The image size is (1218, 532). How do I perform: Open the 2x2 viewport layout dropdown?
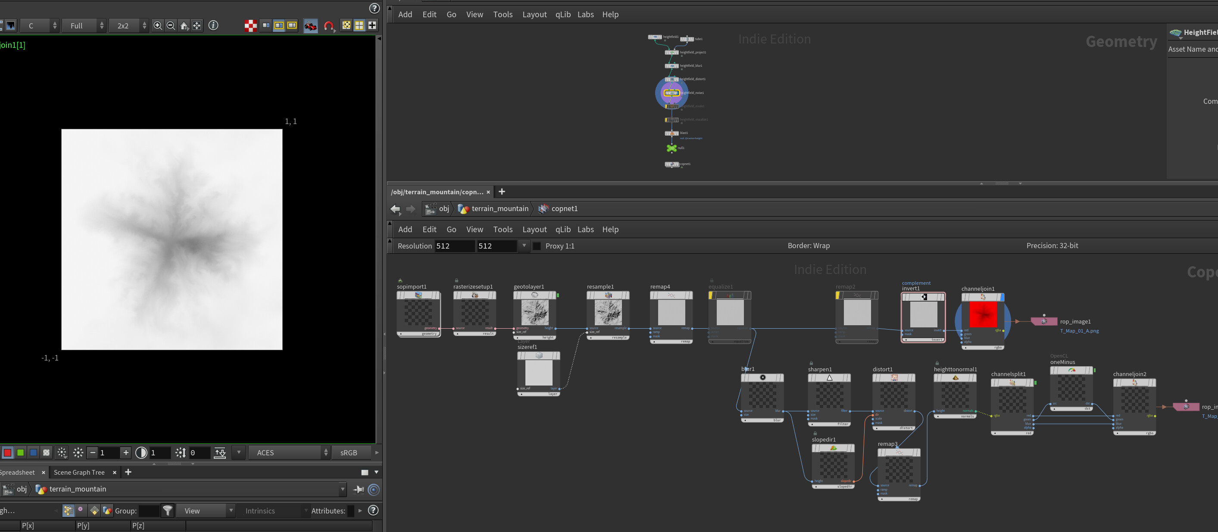128,25
